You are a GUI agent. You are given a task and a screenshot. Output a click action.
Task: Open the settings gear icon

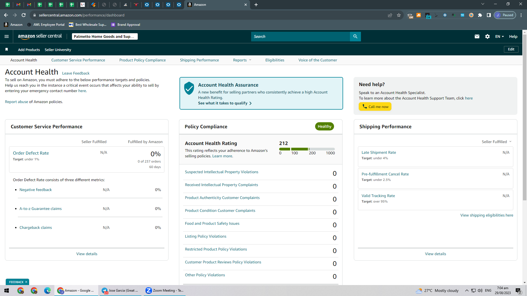[487, 36]
